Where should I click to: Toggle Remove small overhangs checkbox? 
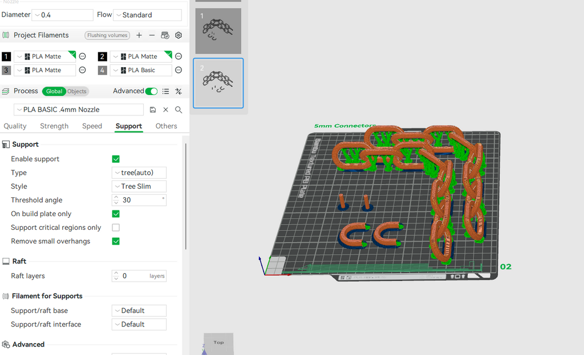pyautogui.click(x=116, y=241)
